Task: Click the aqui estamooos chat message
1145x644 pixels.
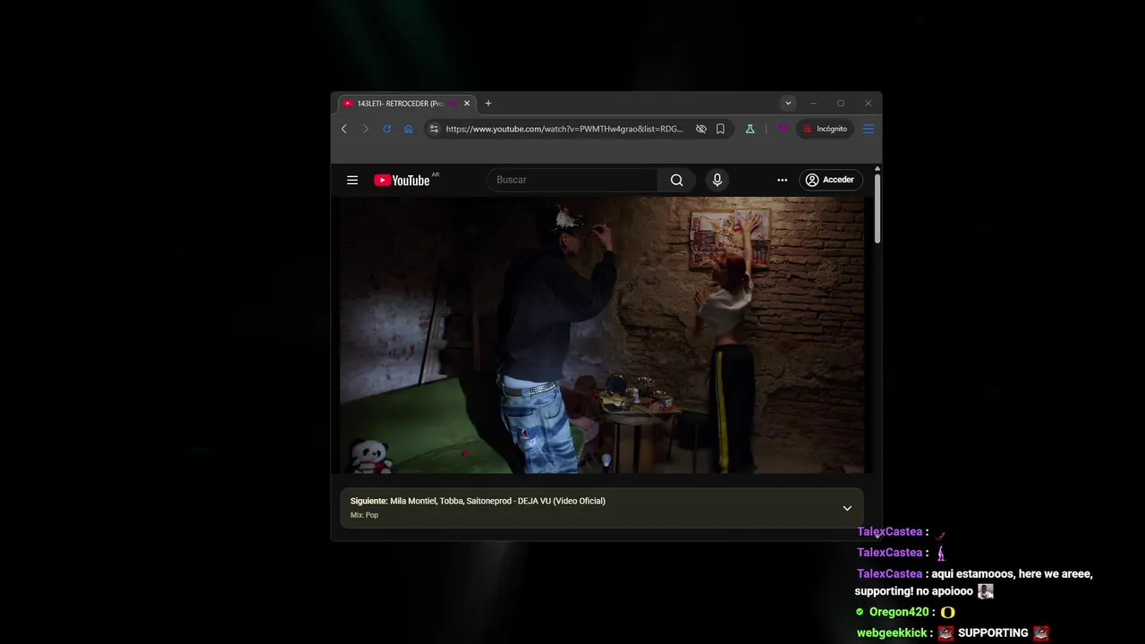Action: coord(973,582)
